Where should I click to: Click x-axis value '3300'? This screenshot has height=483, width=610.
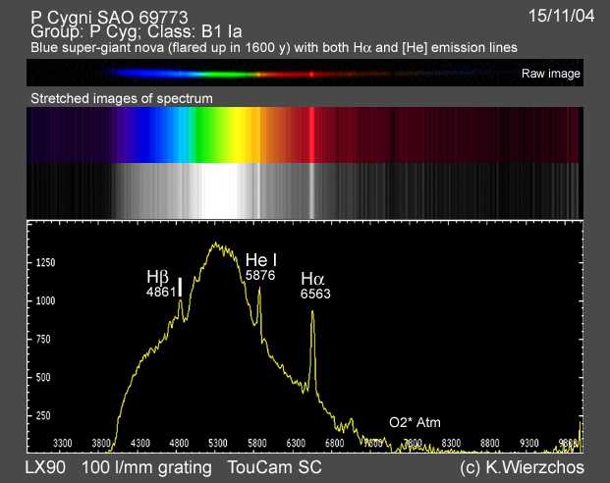(63, 443)
